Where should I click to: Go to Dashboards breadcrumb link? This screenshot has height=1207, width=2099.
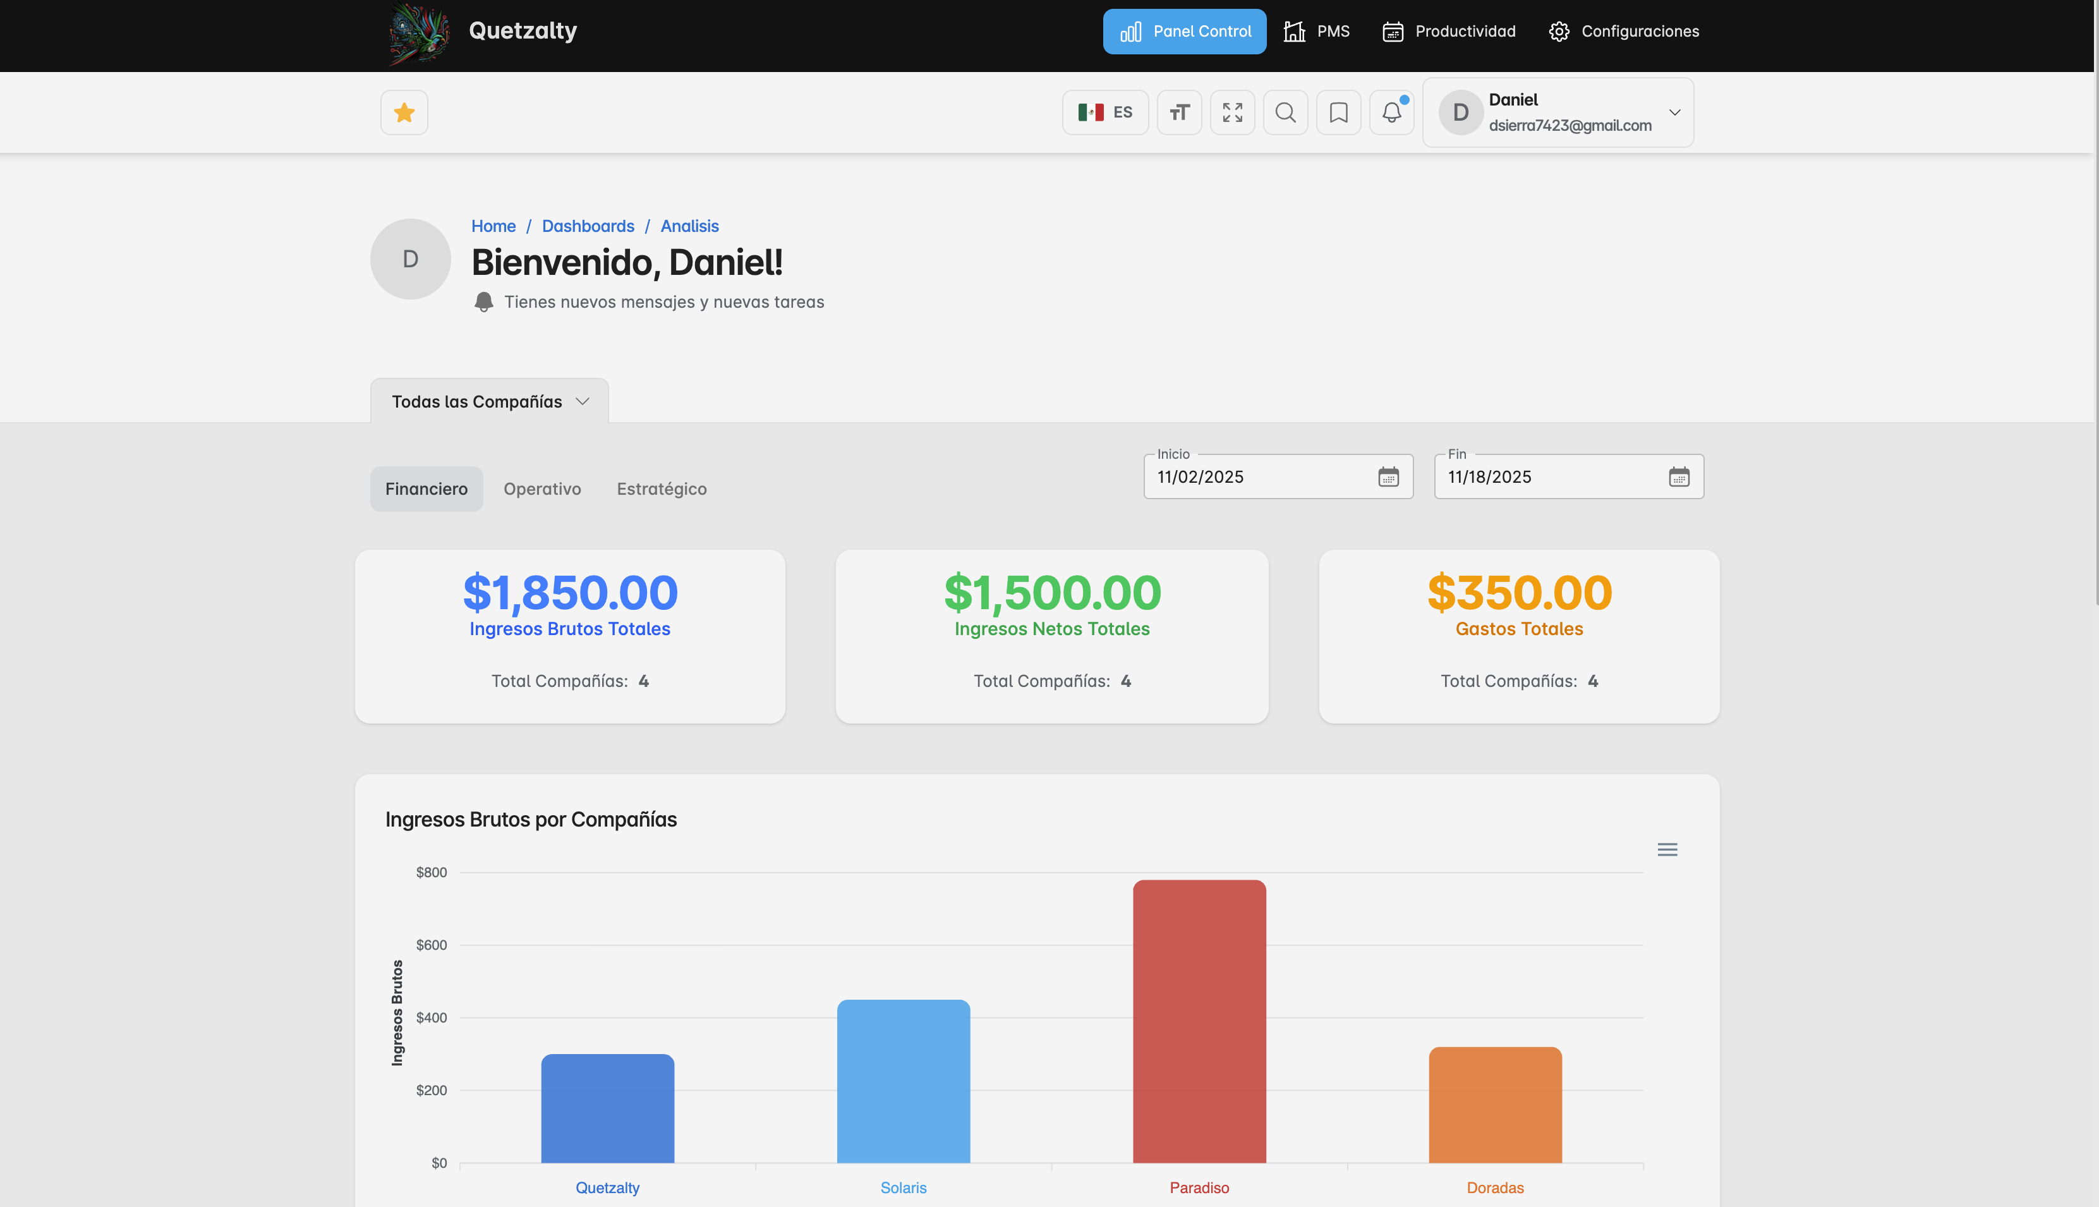click(x=588, y=226)
